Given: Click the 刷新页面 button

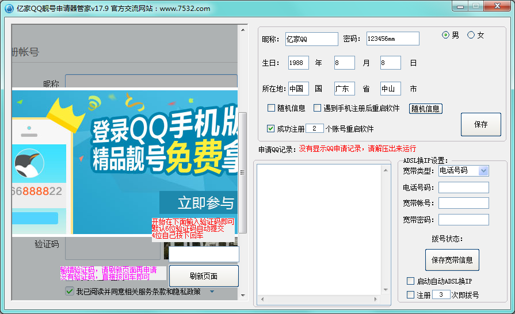Looking at the screenshot, I should click(x=204, y=276).
